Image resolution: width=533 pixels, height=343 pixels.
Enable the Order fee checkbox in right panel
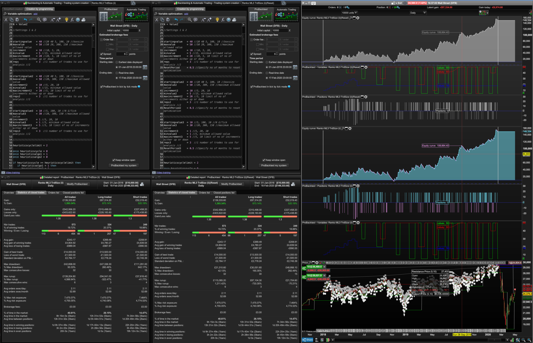[x=251, y=40]
